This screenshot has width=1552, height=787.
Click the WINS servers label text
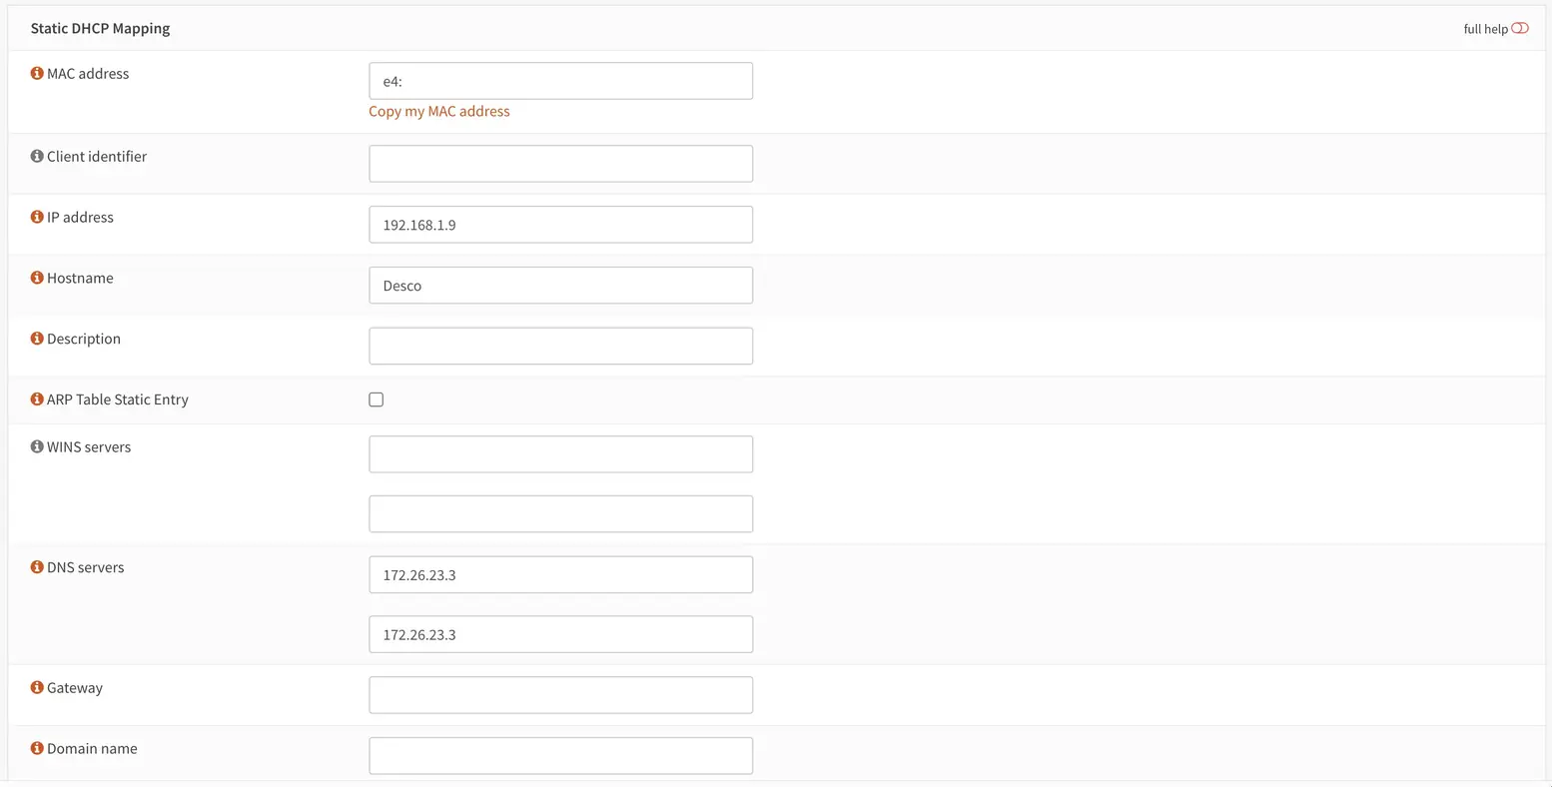89,446
